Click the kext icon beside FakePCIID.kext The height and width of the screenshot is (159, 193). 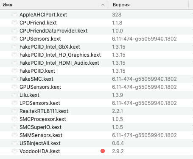(x=14, y=71)
